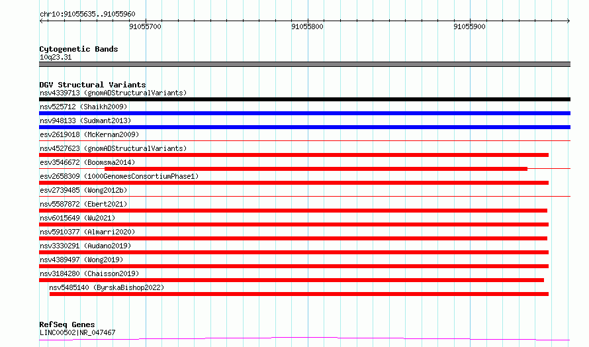Click the blue bar under nsv948133

click(304, 127)
